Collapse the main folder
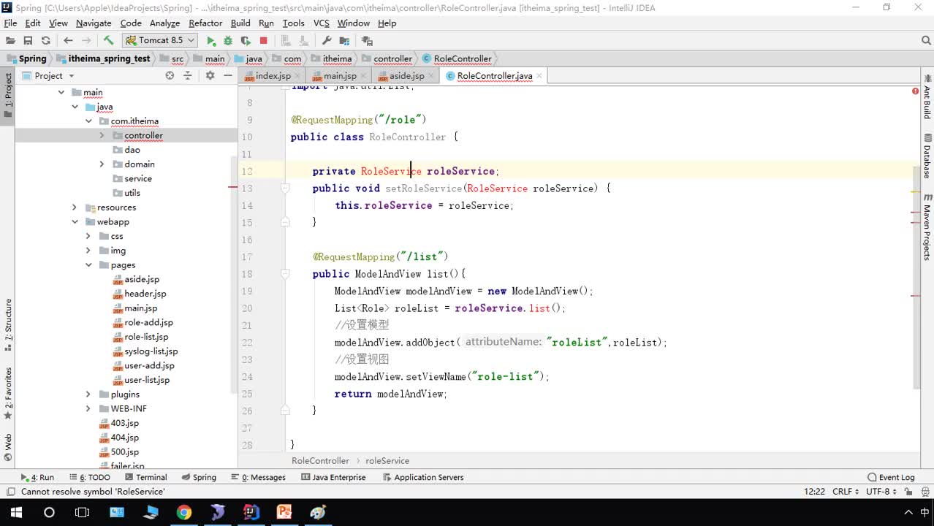The width and height of the screenshot is (934, 526). pos(61,92)
